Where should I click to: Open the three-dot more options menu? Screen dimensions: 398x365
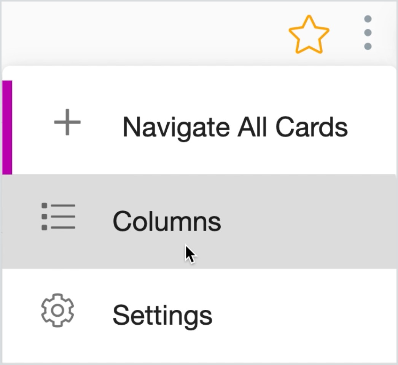pos(368,33)
